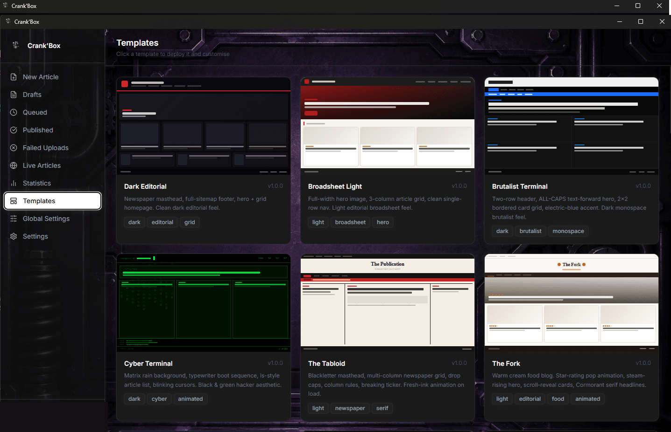
Task: Click the 'grid' tag on Dark Editorial
Action: pos(190,222)
